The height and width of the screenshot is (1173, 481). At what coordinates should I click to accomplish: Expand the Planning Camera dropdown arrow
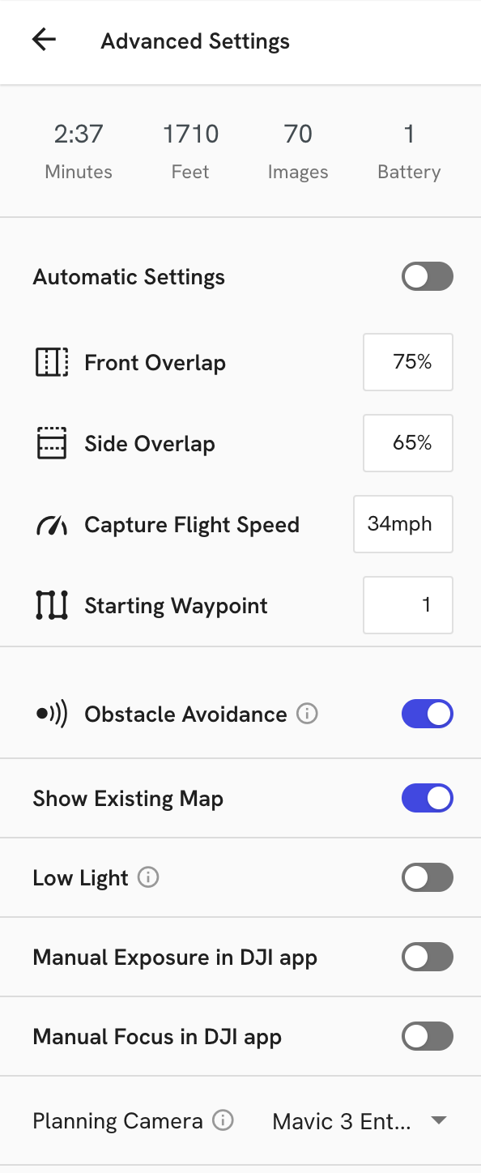(x=438, y=1121)
